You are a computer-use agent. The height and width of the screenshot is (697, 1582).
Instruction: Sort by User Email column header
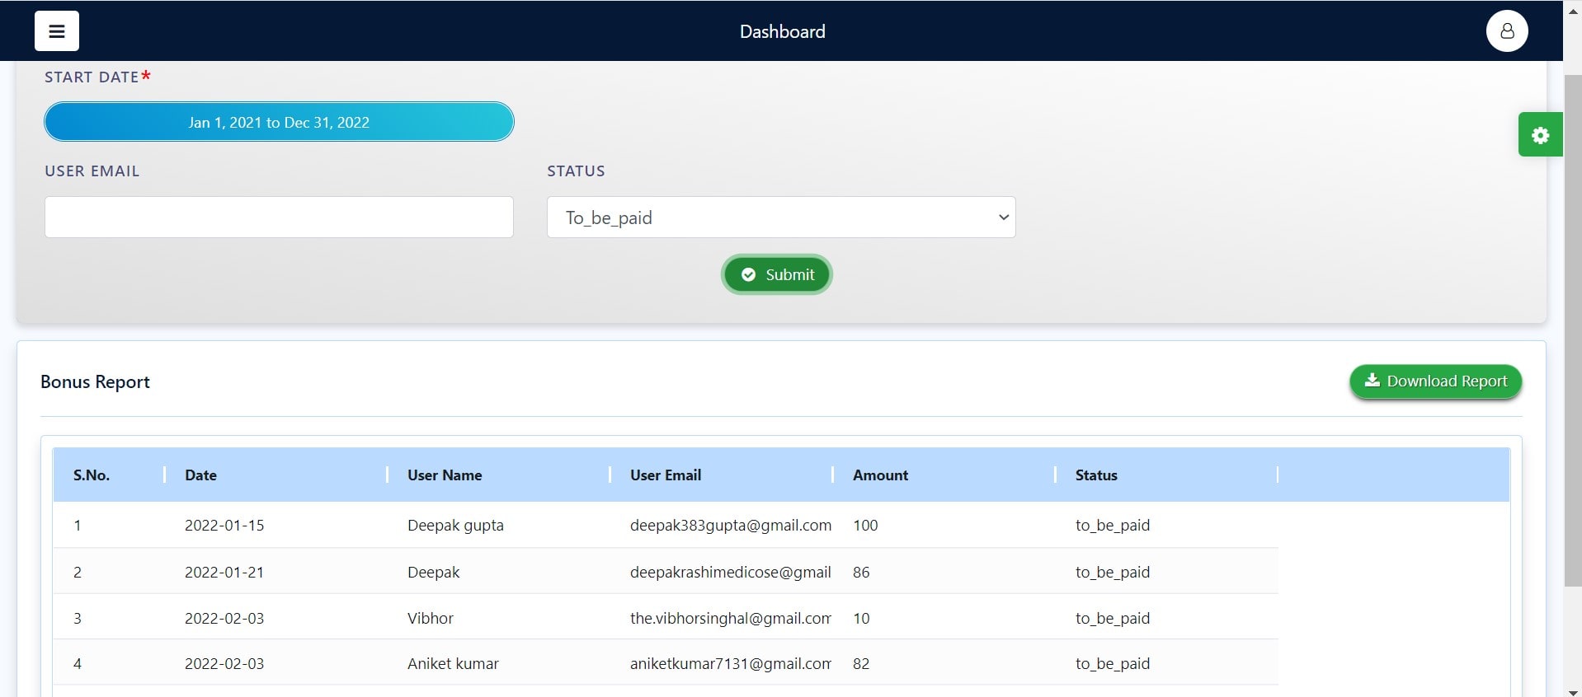pyautogui.click(x=666, y=475)
